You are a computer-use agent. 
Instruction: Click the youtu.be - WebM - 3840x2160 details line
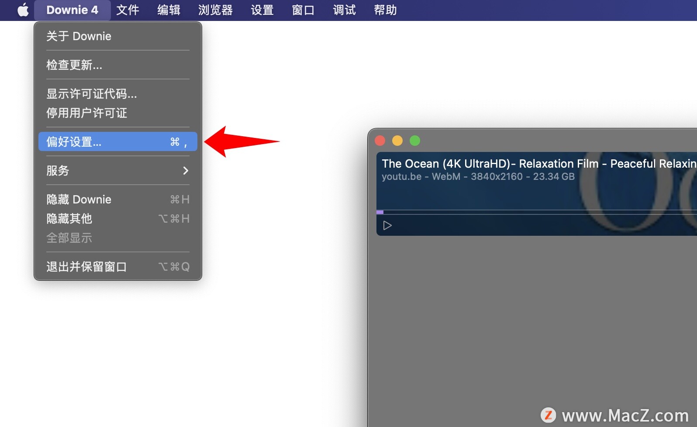coord(478,177)
